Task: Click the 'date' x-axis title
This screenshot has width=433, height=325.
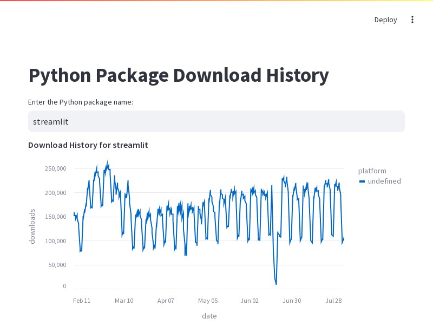Action: coord(209,316)
